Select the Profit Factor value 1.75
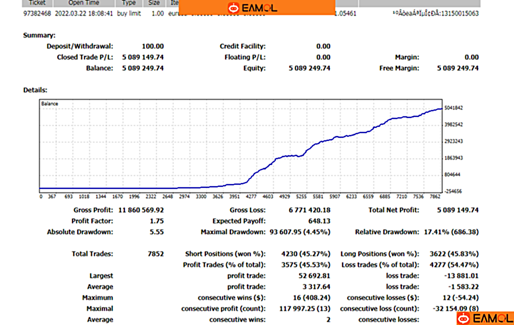 click(156, 221)
